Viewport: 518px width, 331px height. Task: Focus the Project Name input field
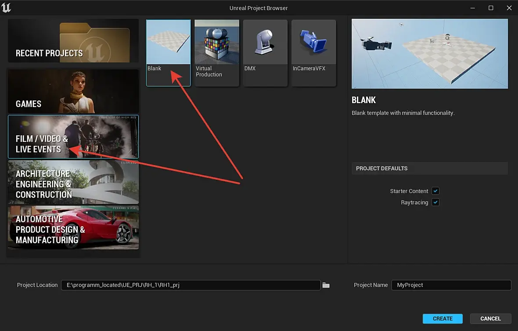click(x=451, y=285)
